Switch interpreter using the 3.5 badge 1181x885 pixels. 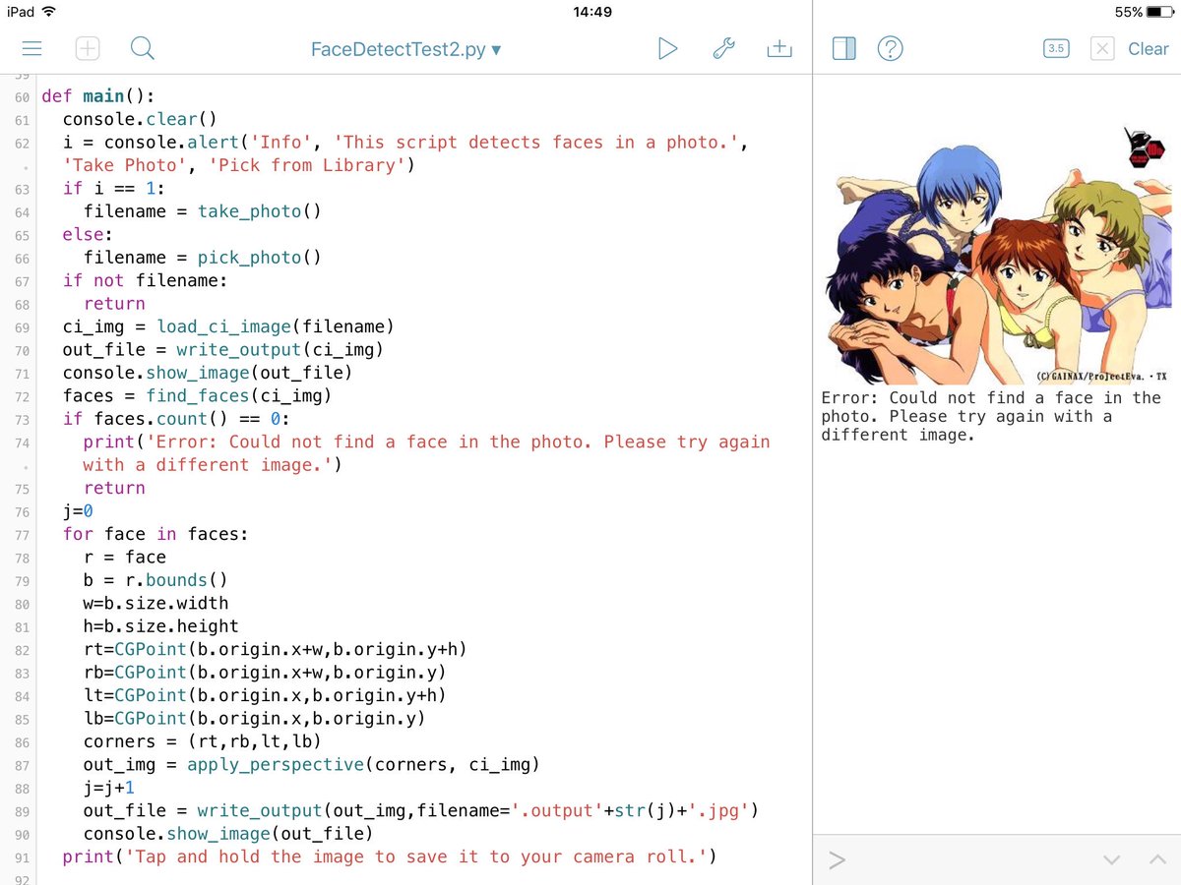point(1055,47)
